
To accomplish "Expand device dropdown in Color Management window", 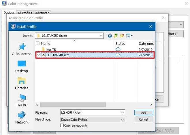I will click(181, 25).
